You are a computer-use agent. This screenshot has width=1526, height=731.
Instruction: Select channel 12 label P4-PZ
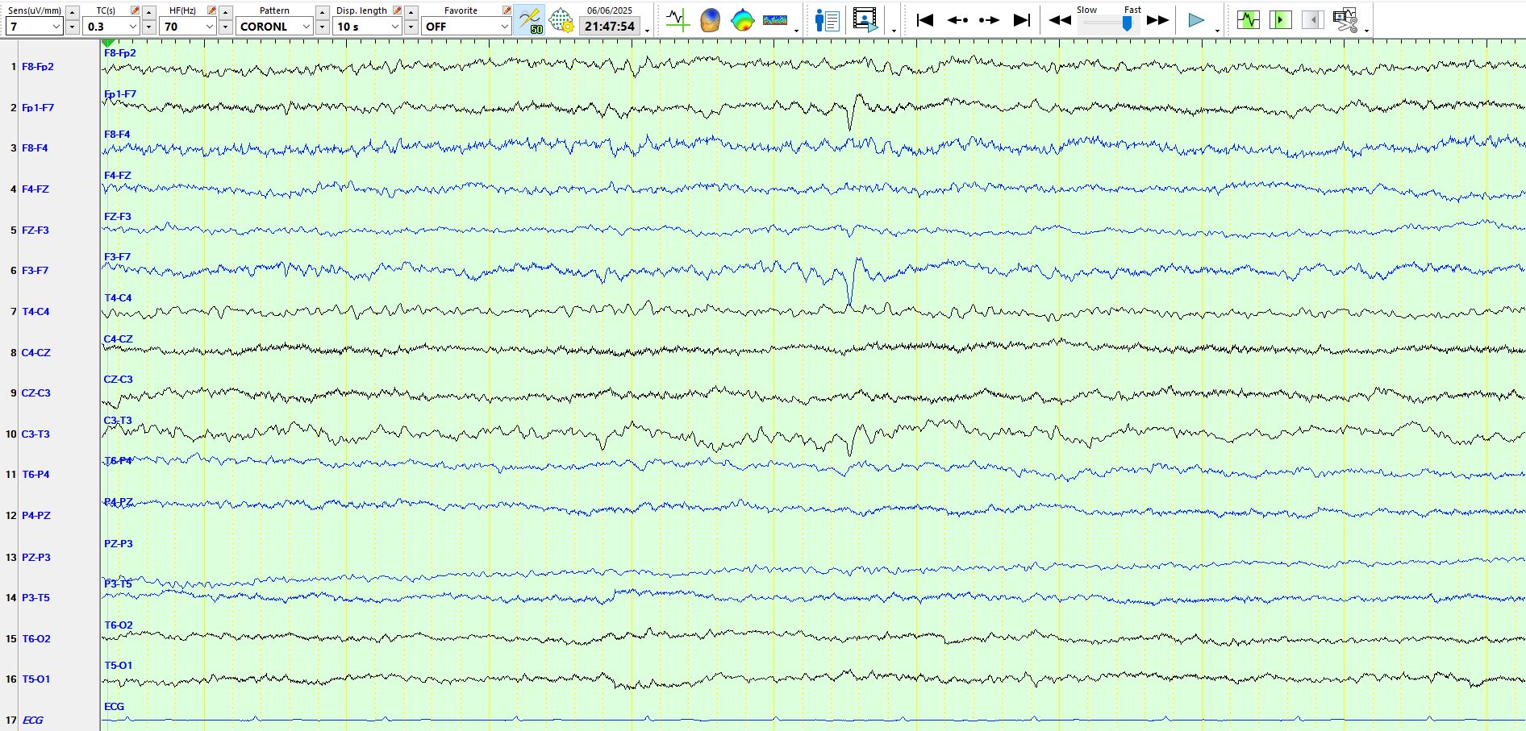coord(36,516)
